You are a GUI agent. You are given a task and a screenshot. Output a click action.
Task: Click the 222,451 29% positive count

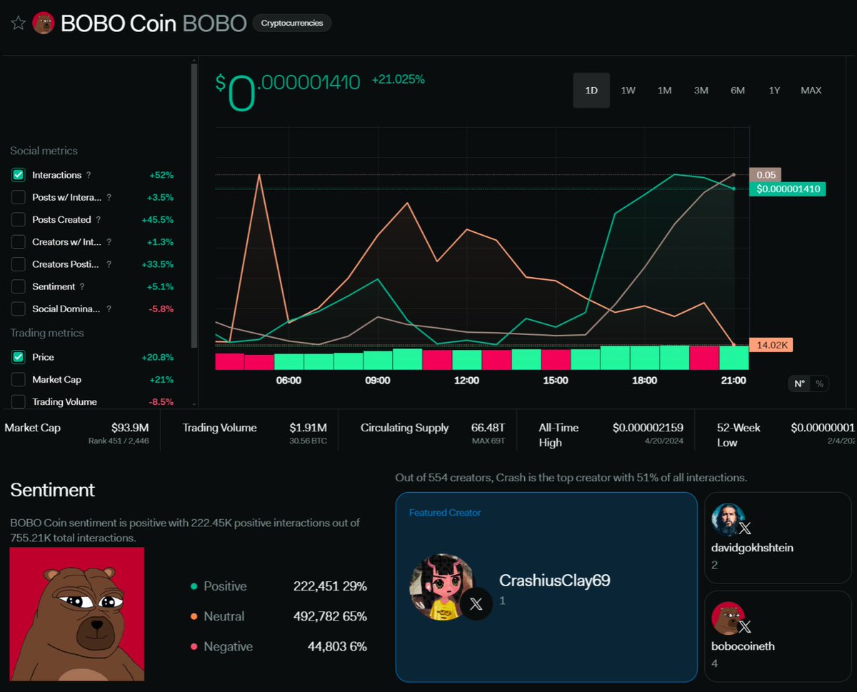pyautogui.click(x=330, y=586)
